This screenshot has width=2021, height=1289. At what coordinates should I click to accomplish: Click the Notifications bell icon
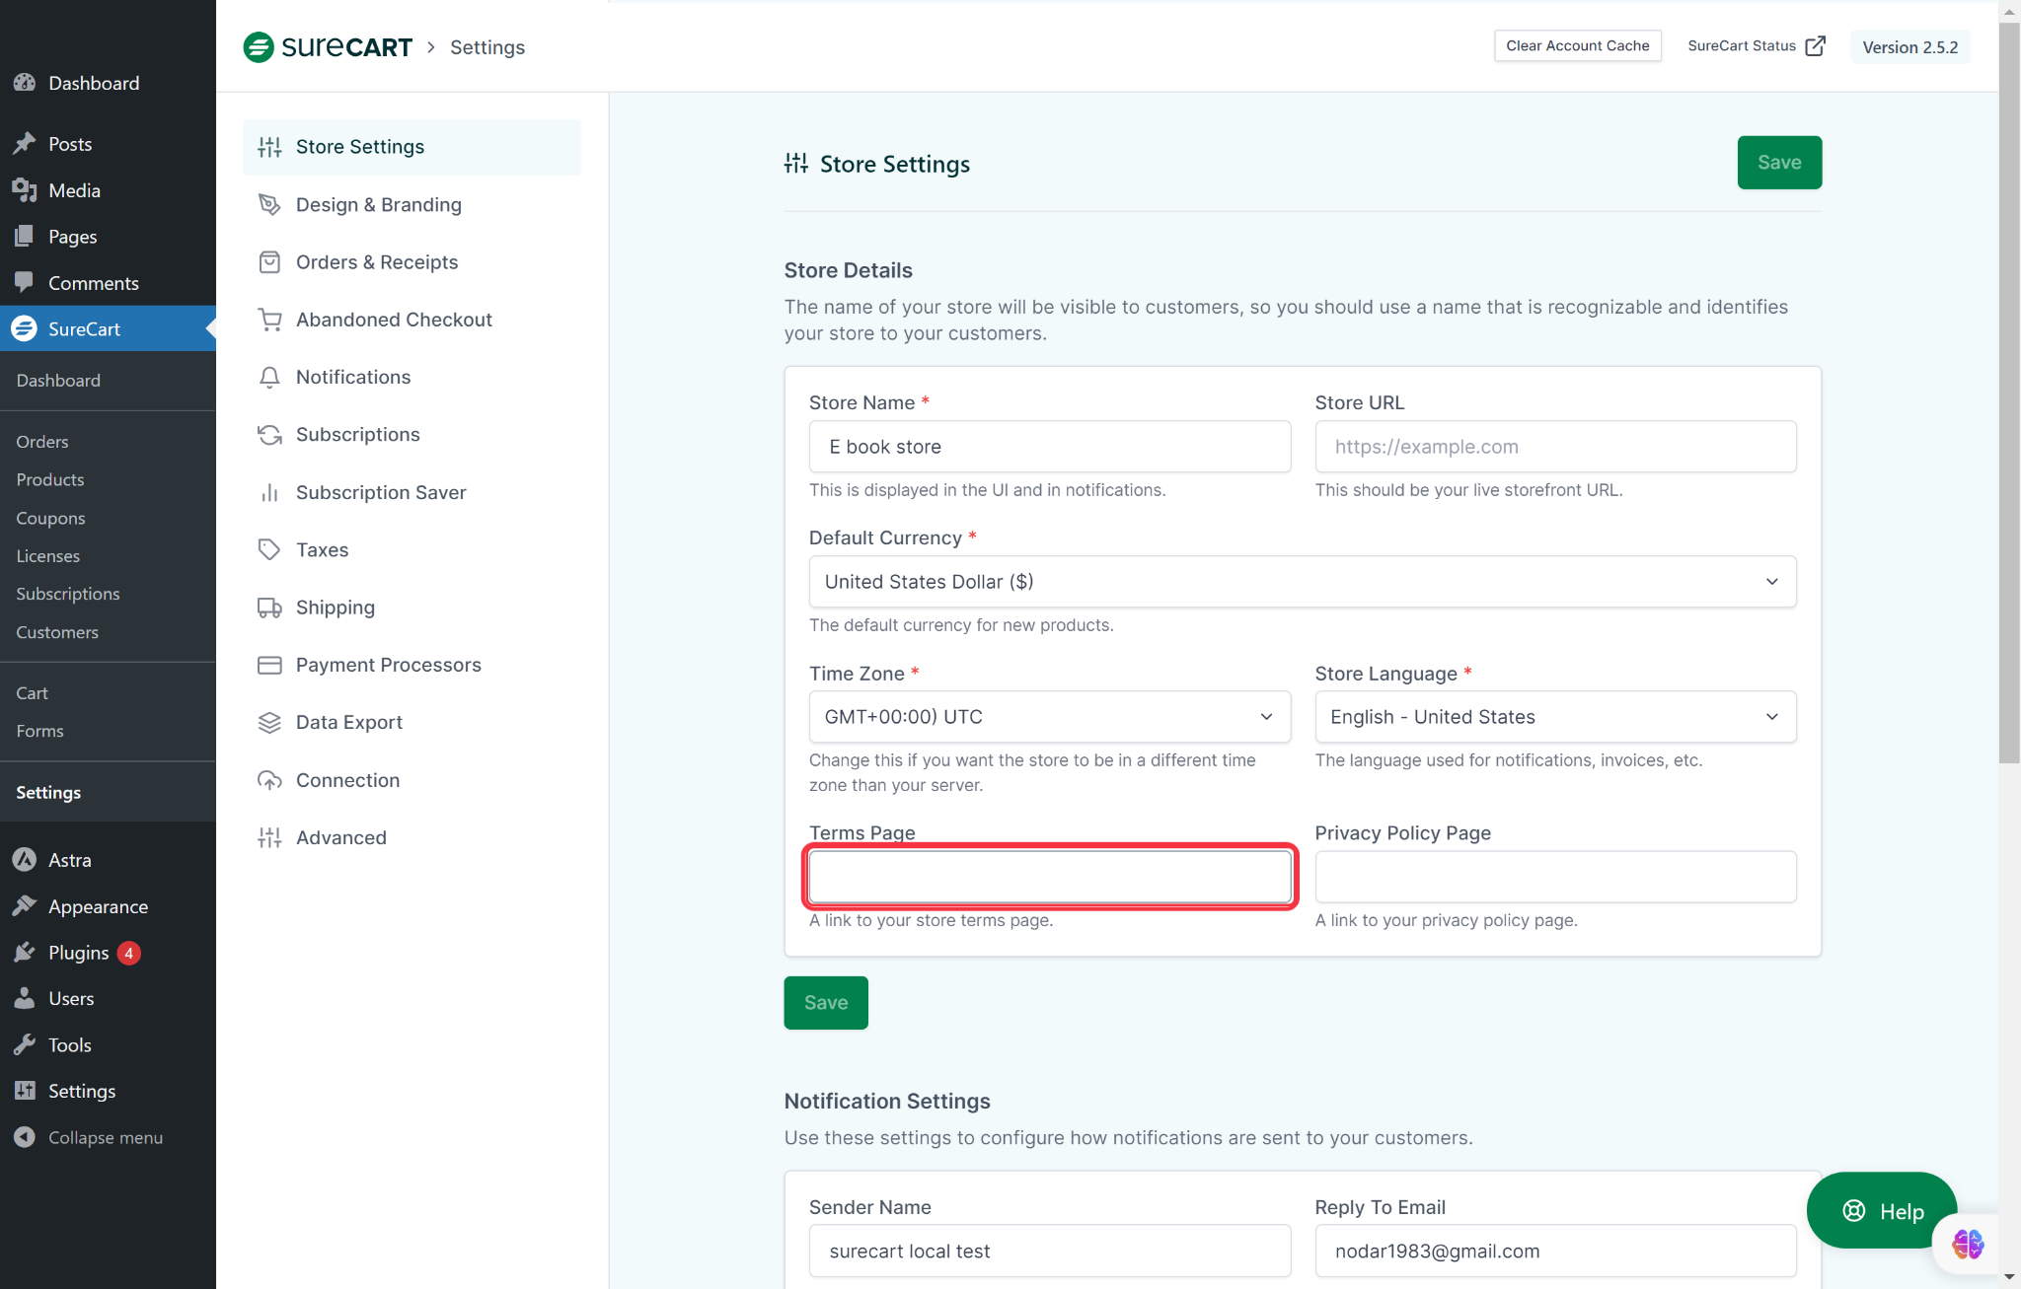tap(269, 378)
